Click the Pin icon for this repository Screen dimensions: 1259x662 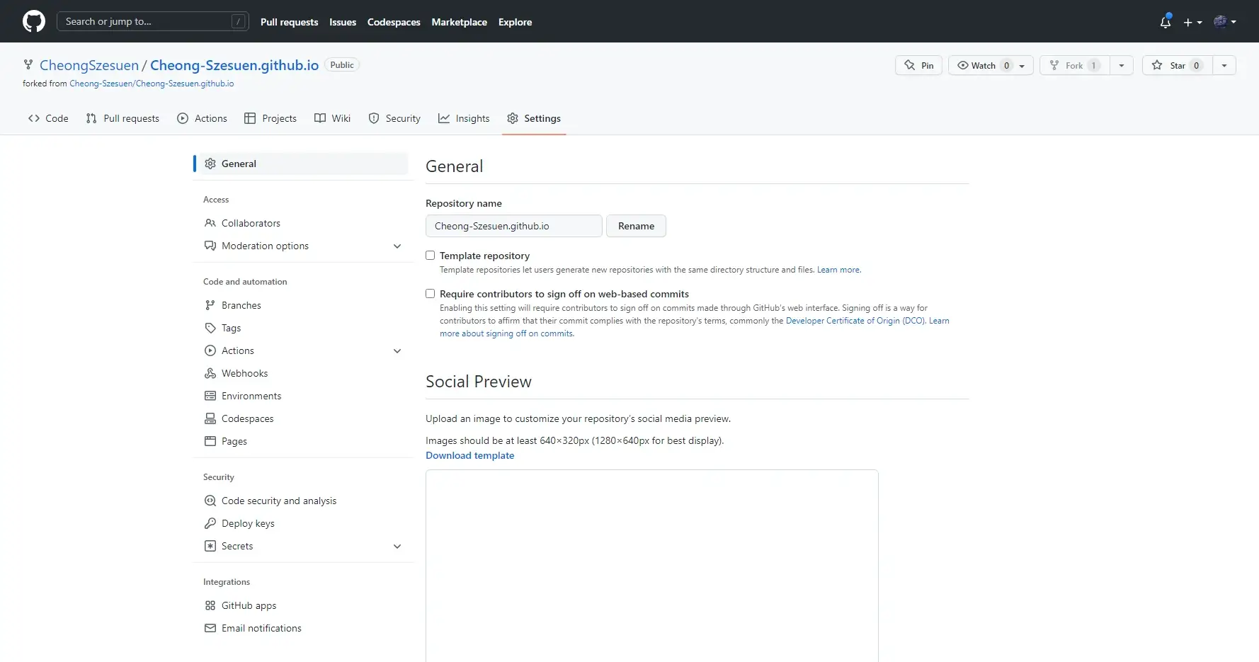coord(911,65)
